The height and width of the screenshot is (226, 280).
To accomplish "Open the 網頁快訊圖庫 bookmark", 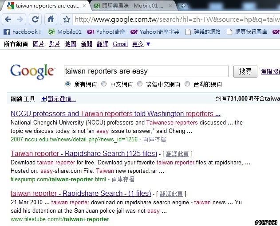I will pos(247,32).
